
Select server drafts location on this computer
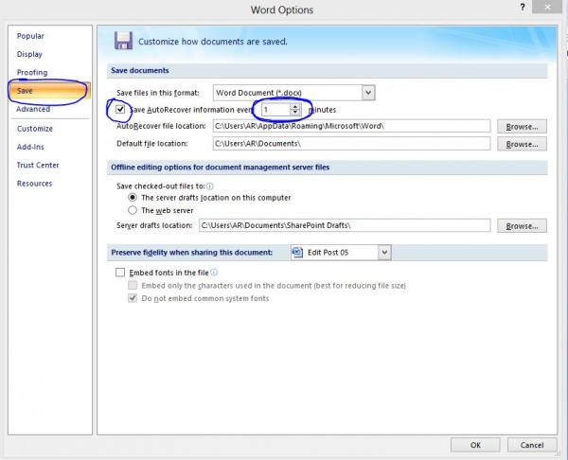coord(133,198)
